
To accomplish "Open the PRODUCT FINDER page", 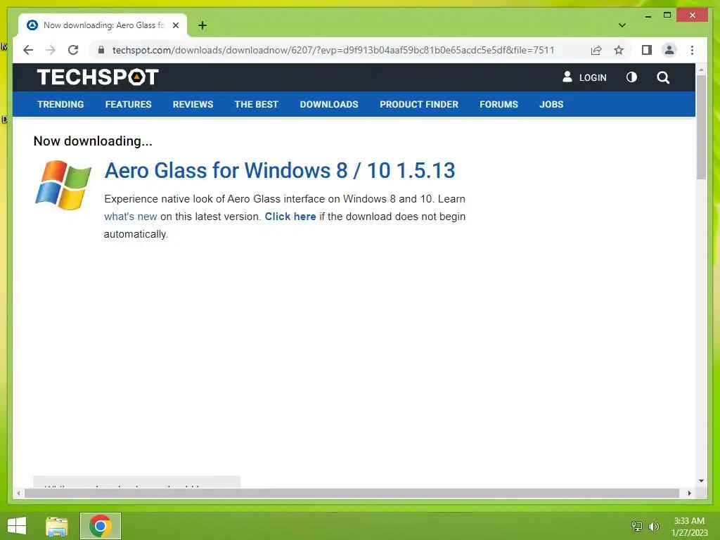I will (419, 104).
